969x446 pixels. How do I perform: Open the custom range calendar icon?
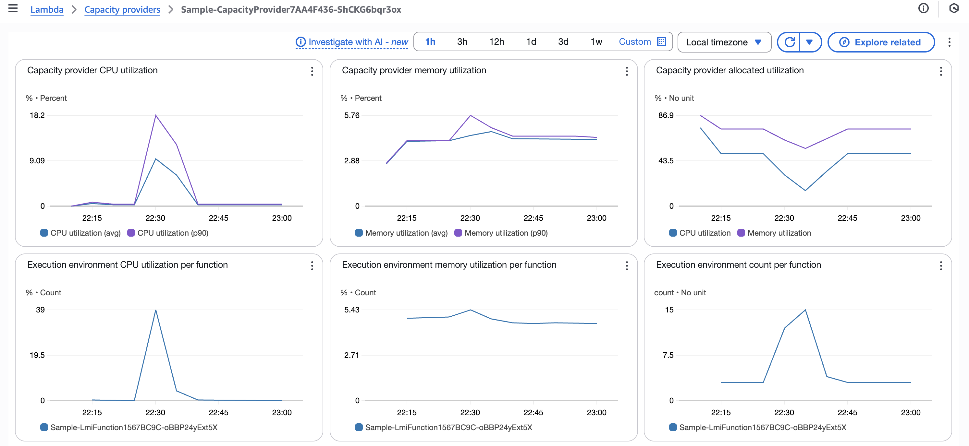pos(661,42)
